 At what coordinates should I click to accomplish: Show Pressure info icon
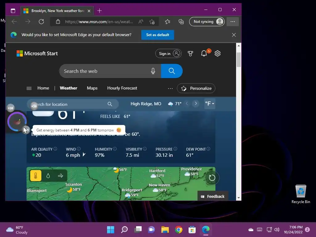[x=175, y=149]
